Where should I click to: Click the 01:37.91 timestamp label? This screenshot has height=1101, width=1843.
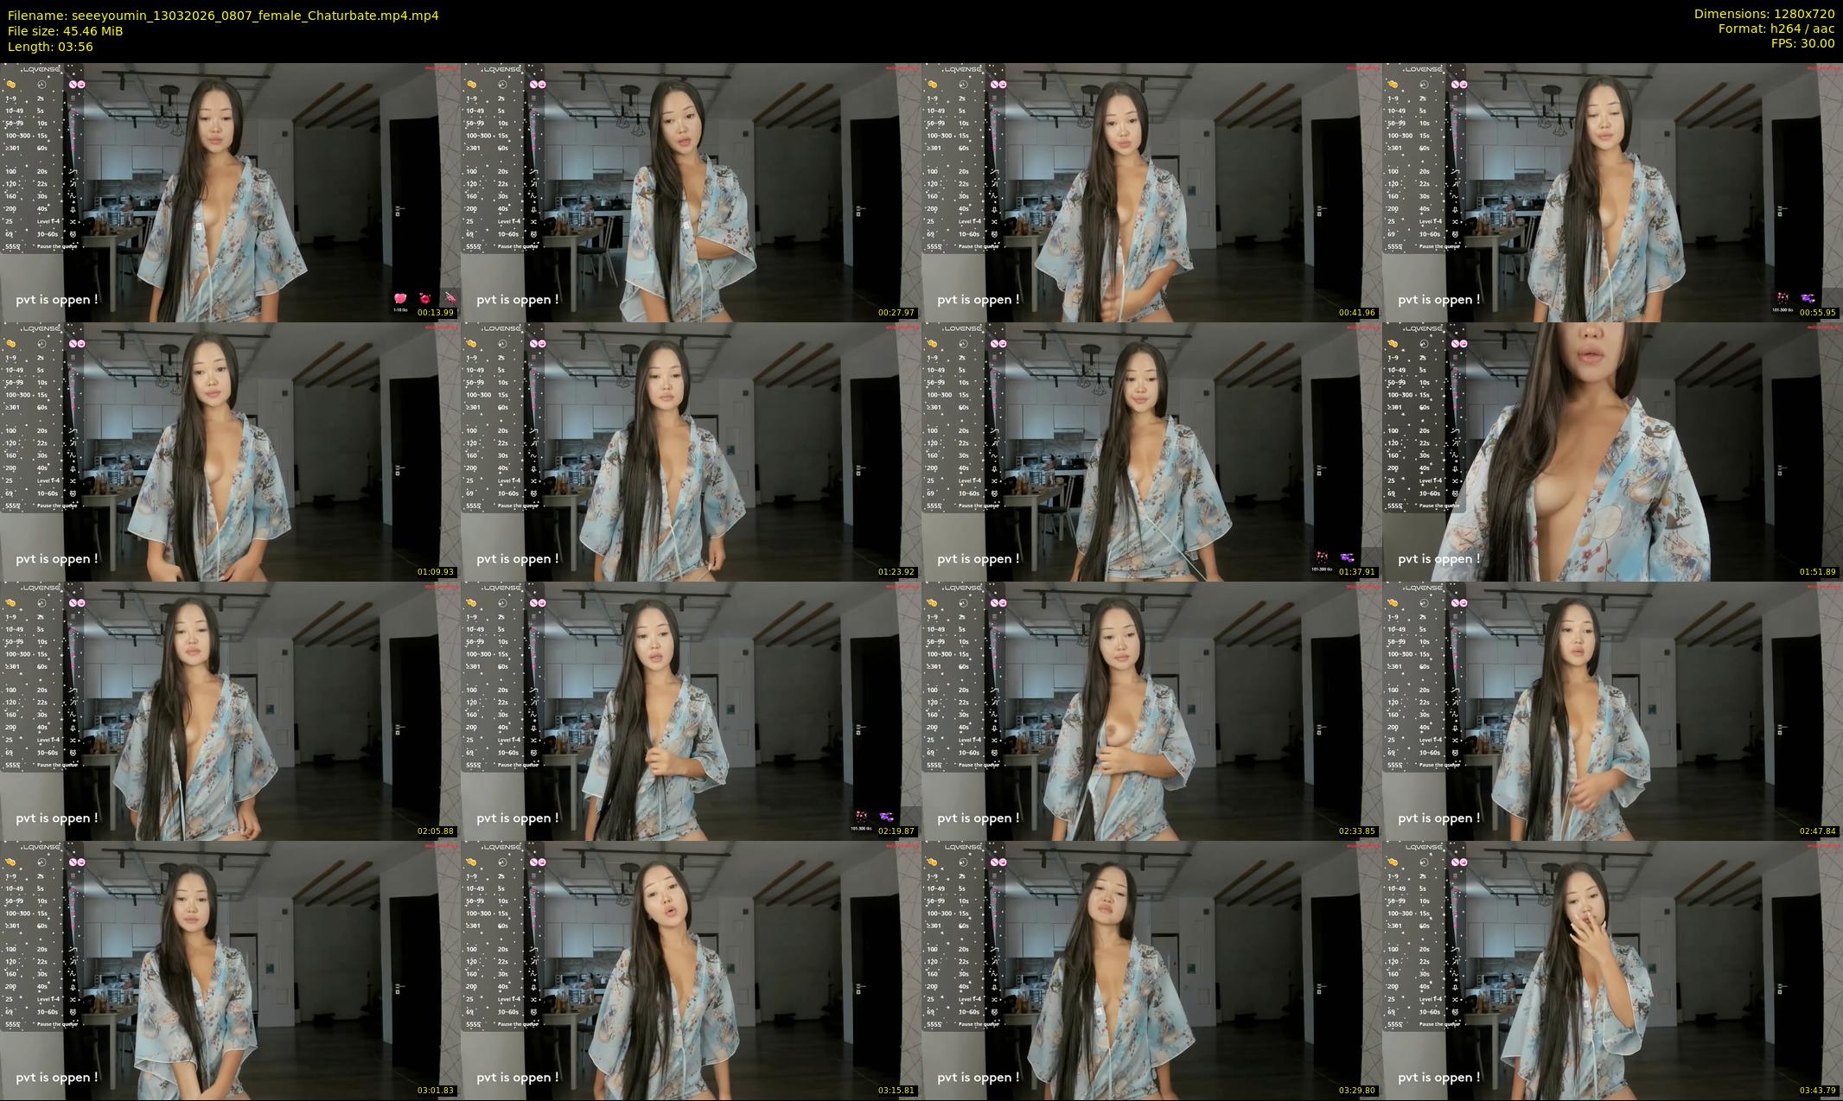coord(1357,572)
